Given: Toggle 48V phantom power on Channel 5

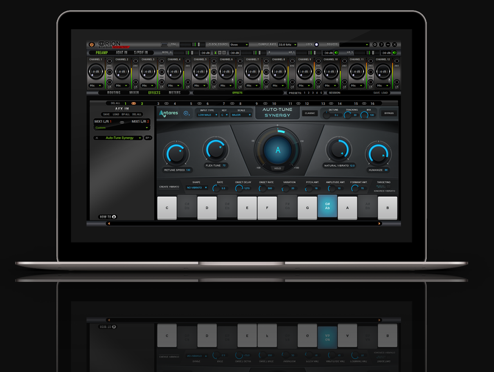Looking at the screenshot, I should [214, 61].
